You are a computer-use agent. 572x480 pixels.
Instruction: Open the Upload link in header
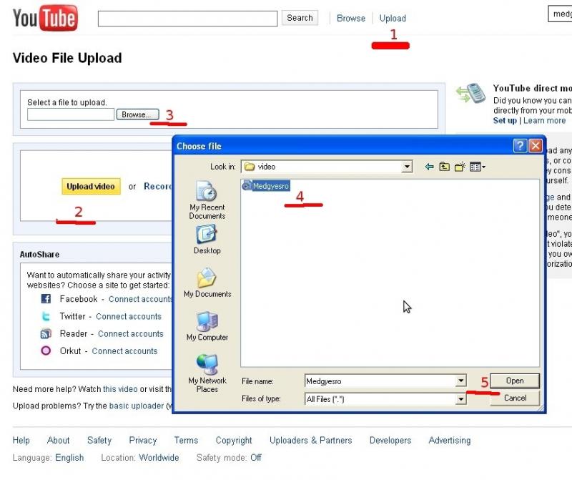click(x=393, y=19)
